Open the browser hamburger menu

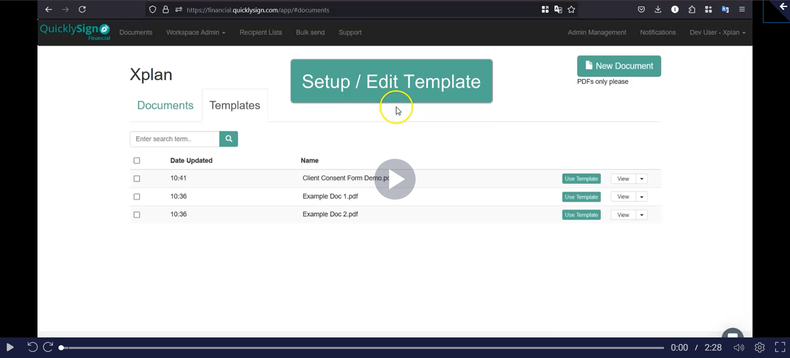(x=742, y=9)
